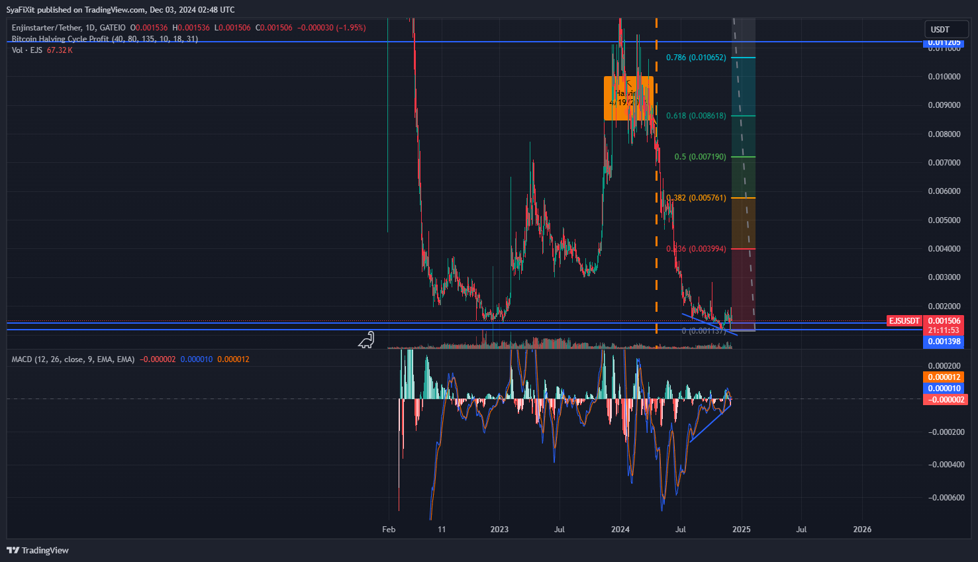Open the Bitcoin Halving Cycle Profit indicator legend
The image size is (978, 562).
click(105, 39)
